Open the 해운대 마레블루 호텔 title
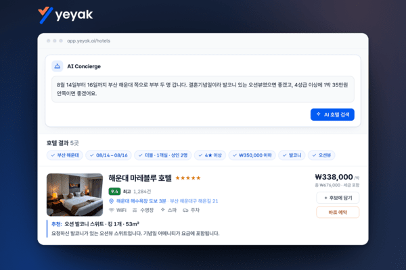The image size is (406, 270). point(140,178)
